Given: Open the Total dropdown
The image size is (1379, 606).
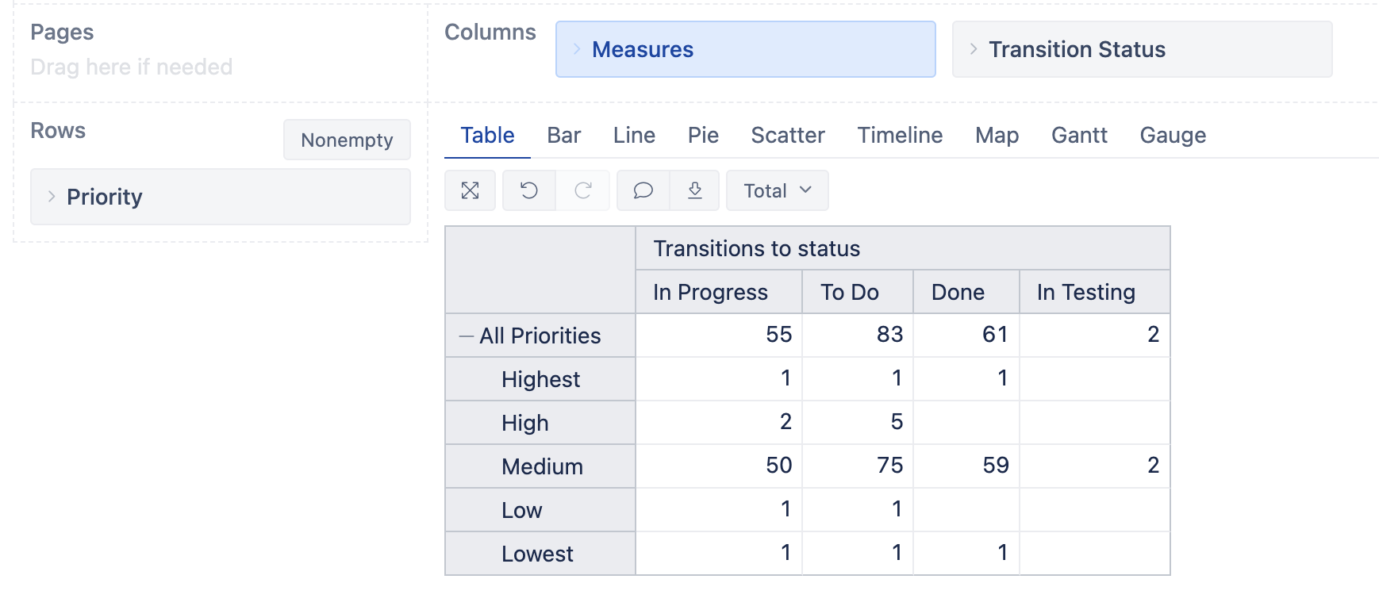Looking at the screenshot, I should [x=778, y=190].
